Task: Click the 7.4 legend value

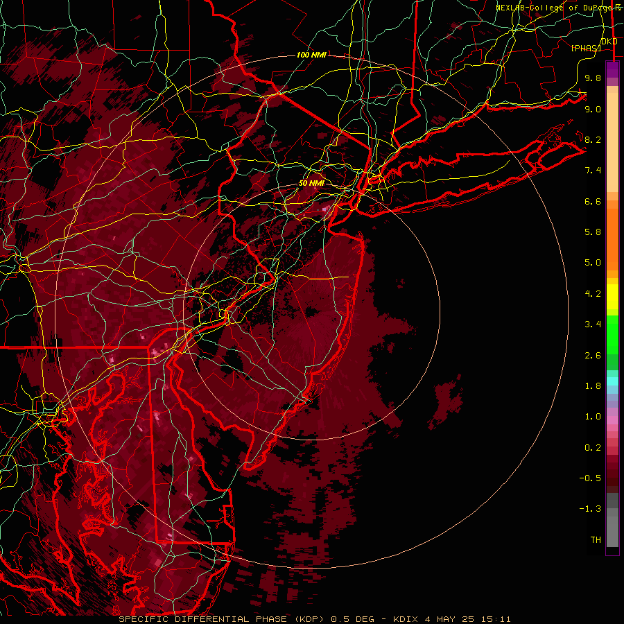Action: click(593, 171)
